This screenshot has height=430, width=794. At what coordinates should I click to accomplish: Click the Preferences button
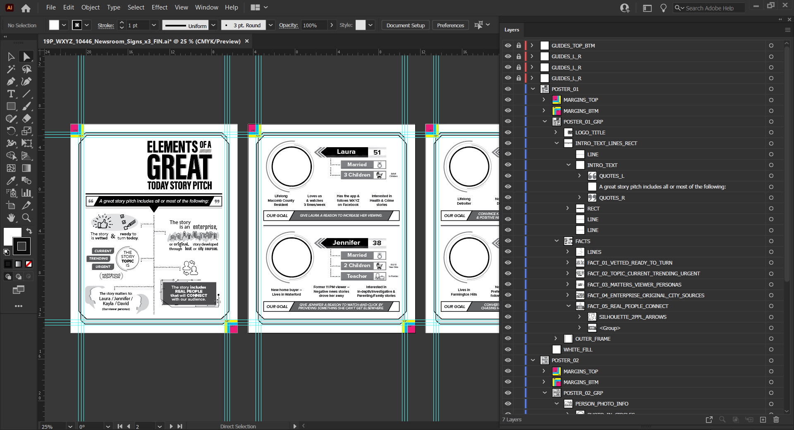coord(450,25)
